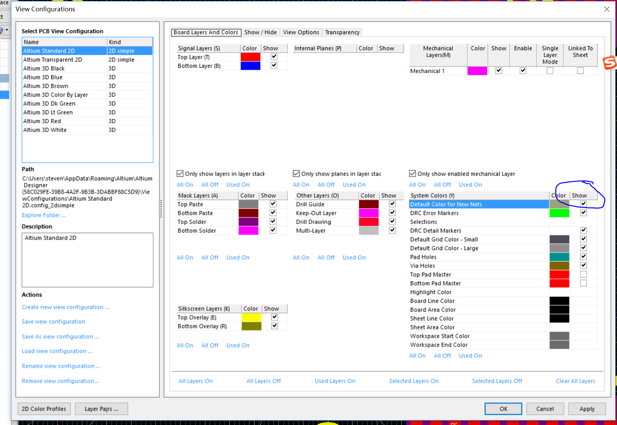Uncheck Only show enabled mechanical Layer
617x425 pixels.
[412, 174]
